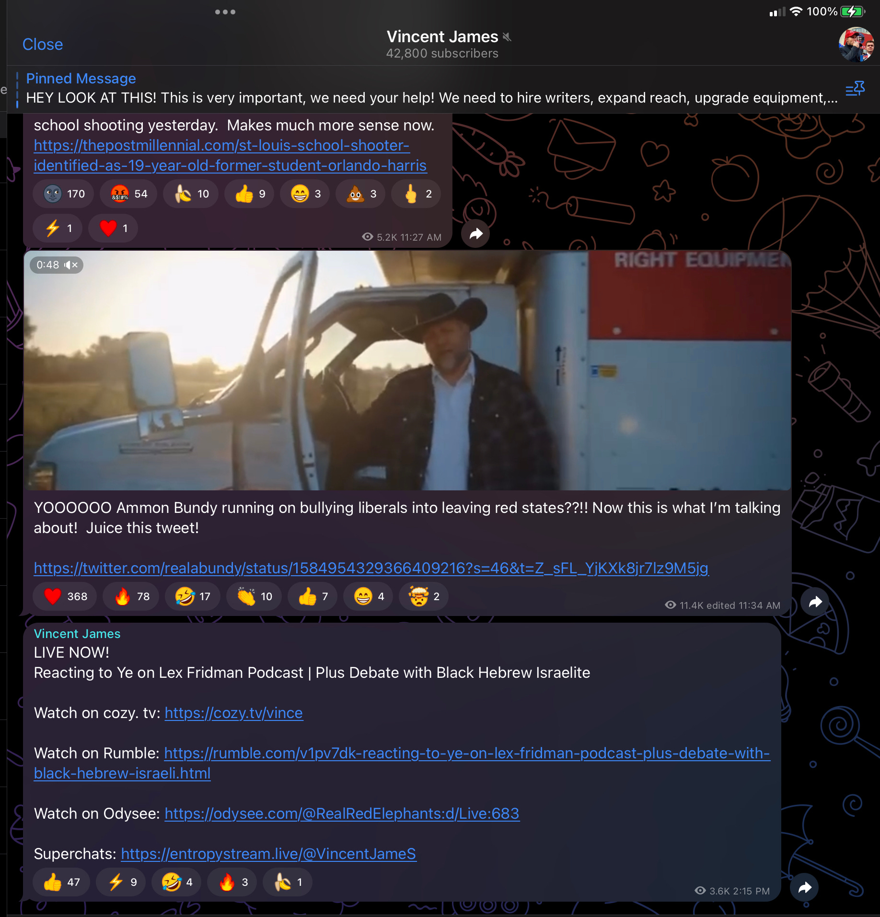Tap the 42,800 subscribers text
The height and width of the screenshot is (917, 880).
(x=442, y=53)
